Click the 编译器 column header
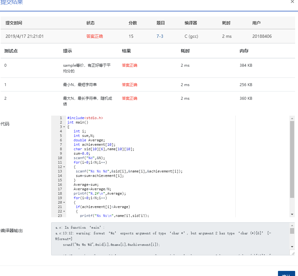 tap(191, 23)
